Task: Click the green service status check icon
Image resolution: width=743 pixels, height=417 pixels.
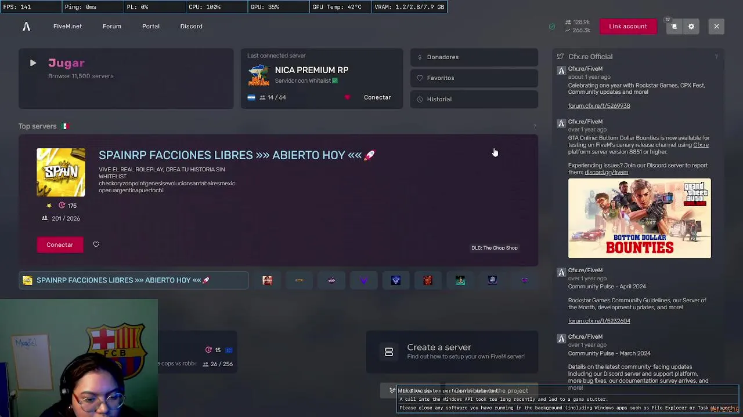Action: [552, 27]
